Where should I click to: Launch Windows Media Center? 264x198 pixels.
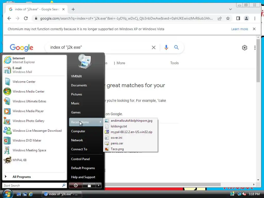click(x=35, y=92)
